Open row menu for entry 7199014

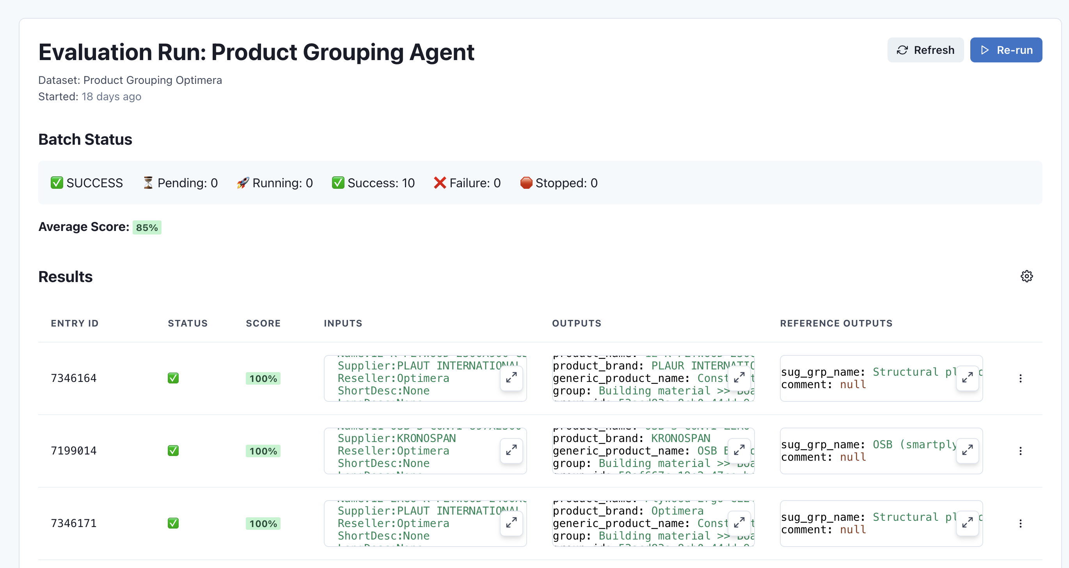1021,451
